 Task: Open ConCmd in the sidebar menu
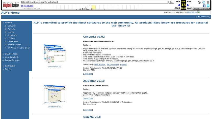11,38
